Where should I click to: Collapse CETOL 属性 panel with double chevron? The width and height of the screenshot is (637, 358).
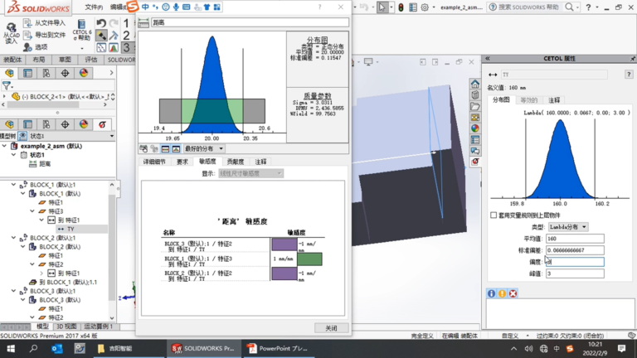click(x=488, y=59)
